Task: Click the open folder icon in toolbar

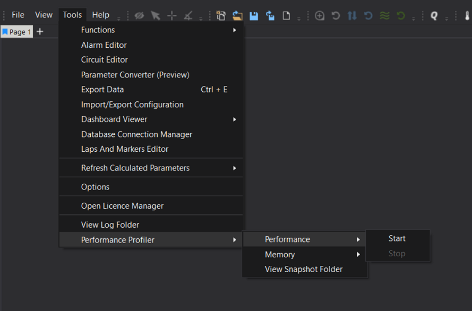Action: [x=237, y=15]
